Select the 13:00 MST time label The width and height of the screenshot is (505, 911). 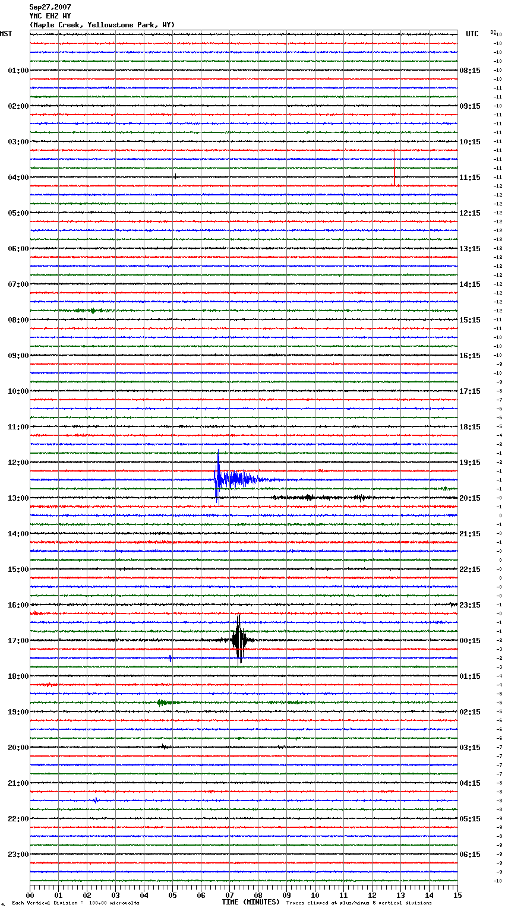pos(18,498)
